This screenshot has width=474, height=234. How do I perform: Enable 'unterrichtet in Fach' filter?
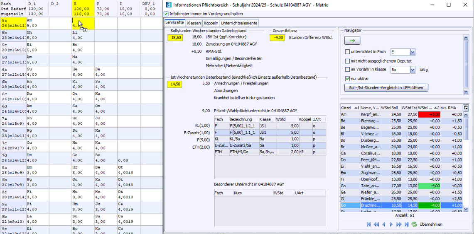347,52
